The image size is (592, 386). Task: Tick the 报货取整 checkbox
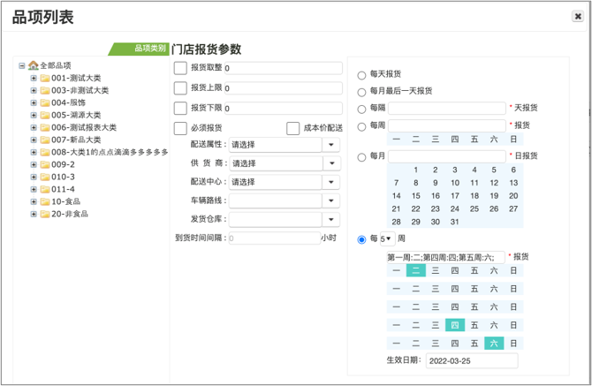click(x=180, y=68)
